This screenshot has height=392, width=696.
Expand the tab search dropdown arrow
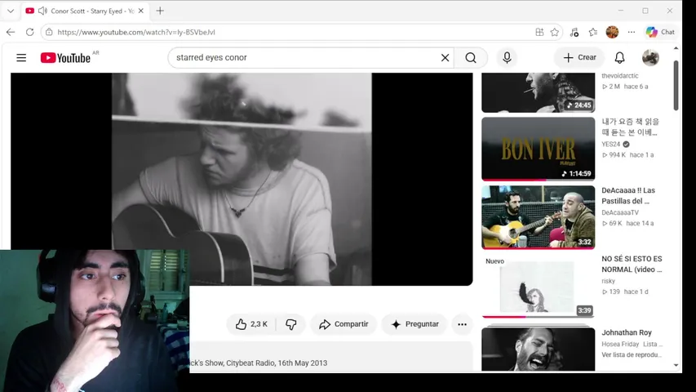[x=11, y=11]
